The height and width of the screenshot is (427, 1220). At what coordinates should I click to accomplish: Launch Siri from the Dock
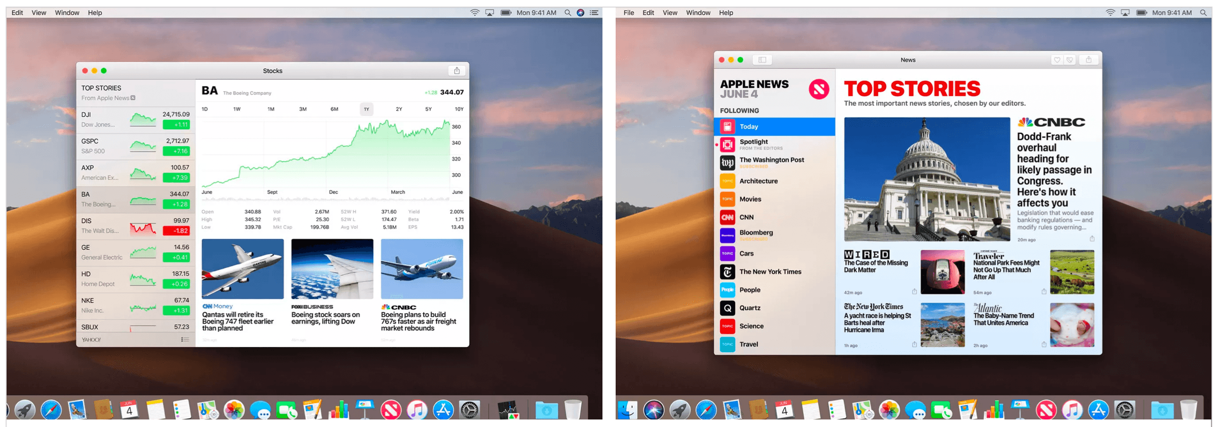click(x=654, y=410)
